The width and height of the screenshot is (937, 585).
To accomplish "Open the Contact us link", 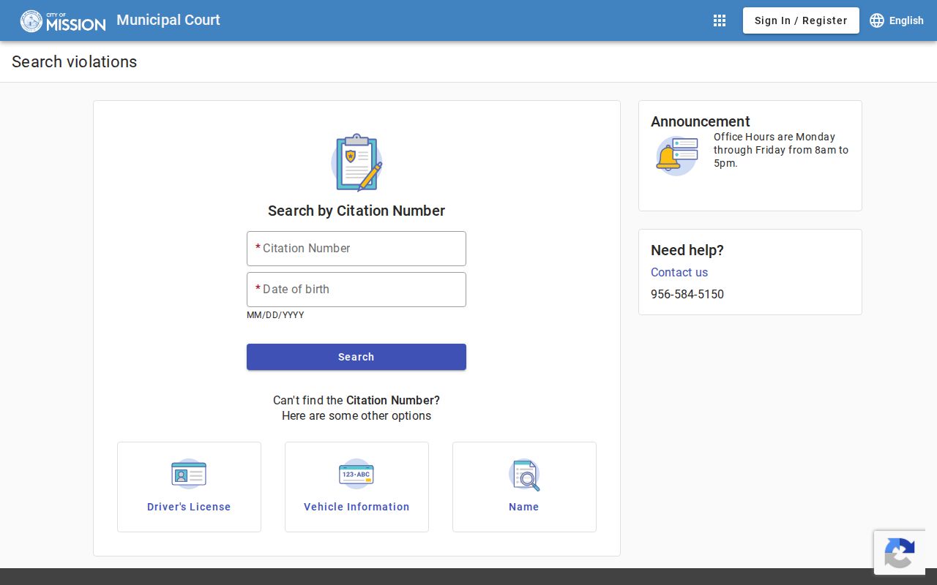I will click(679, 272).
